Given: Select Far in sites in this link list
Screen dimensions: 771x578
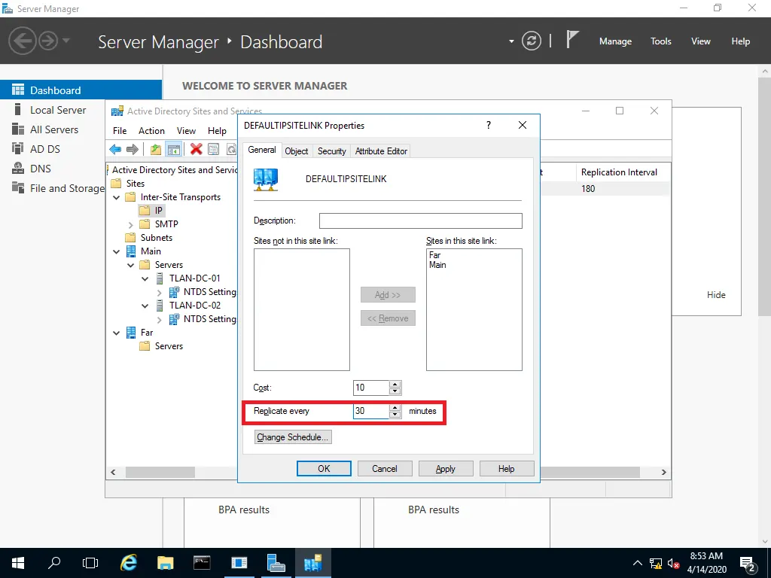Looking at the screenshot, I should coord(434,255).
